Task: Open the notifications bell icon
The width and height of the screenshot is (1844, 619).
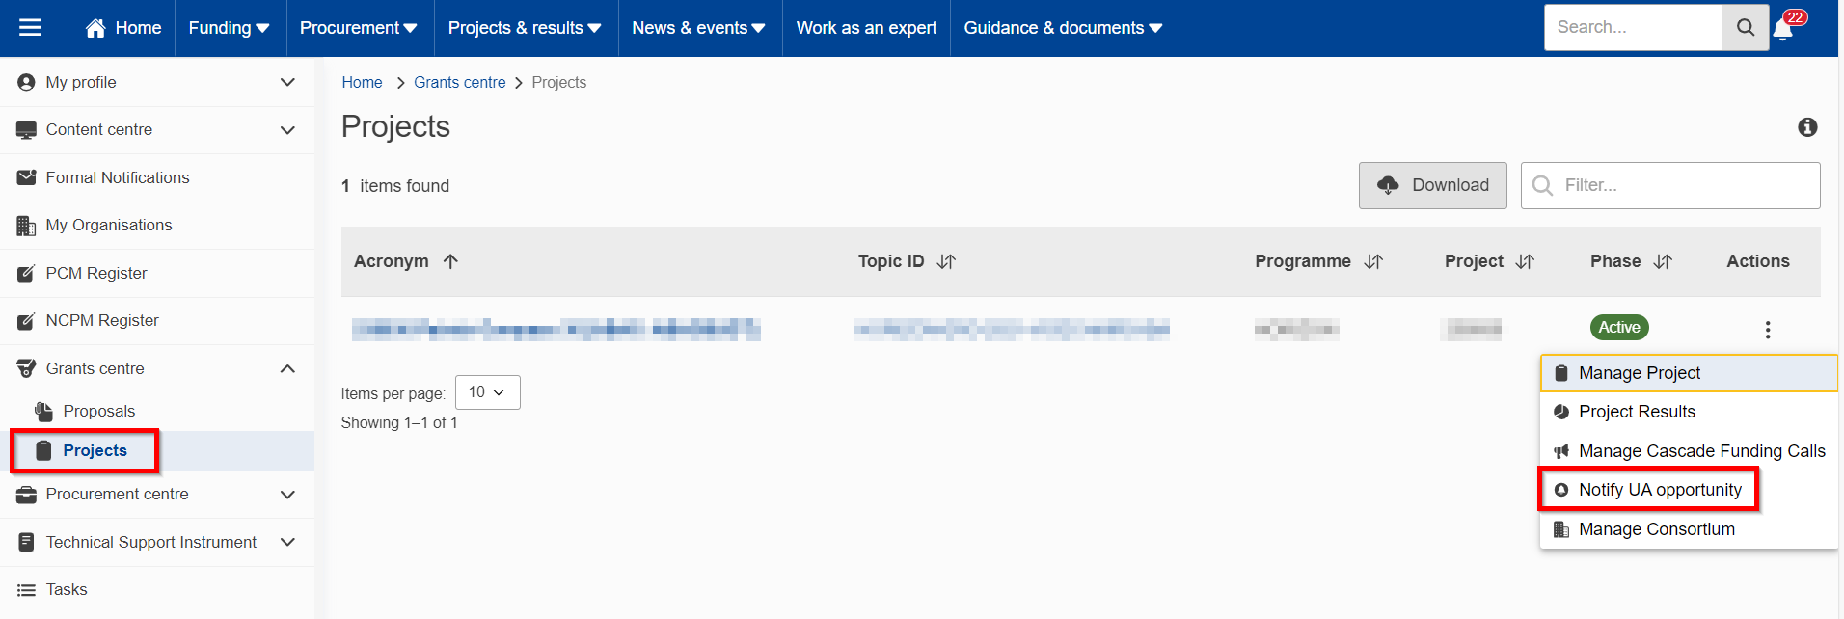Action: 1783,30
